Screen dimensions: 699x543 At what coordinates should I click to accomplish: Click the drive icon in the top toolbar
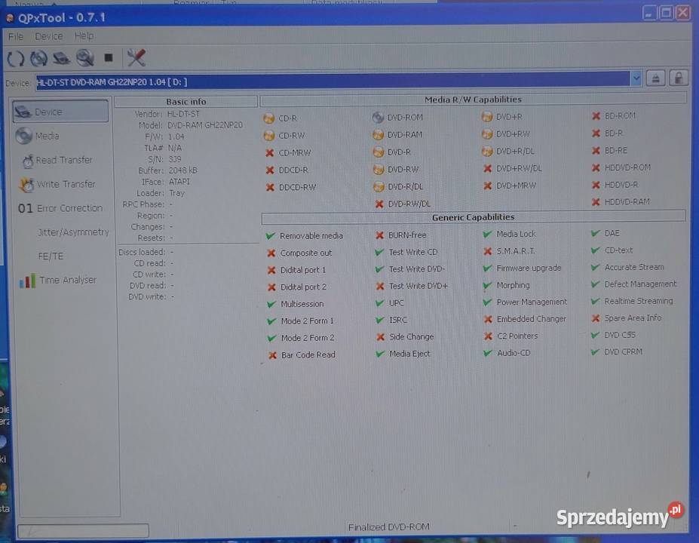(62, 58)
